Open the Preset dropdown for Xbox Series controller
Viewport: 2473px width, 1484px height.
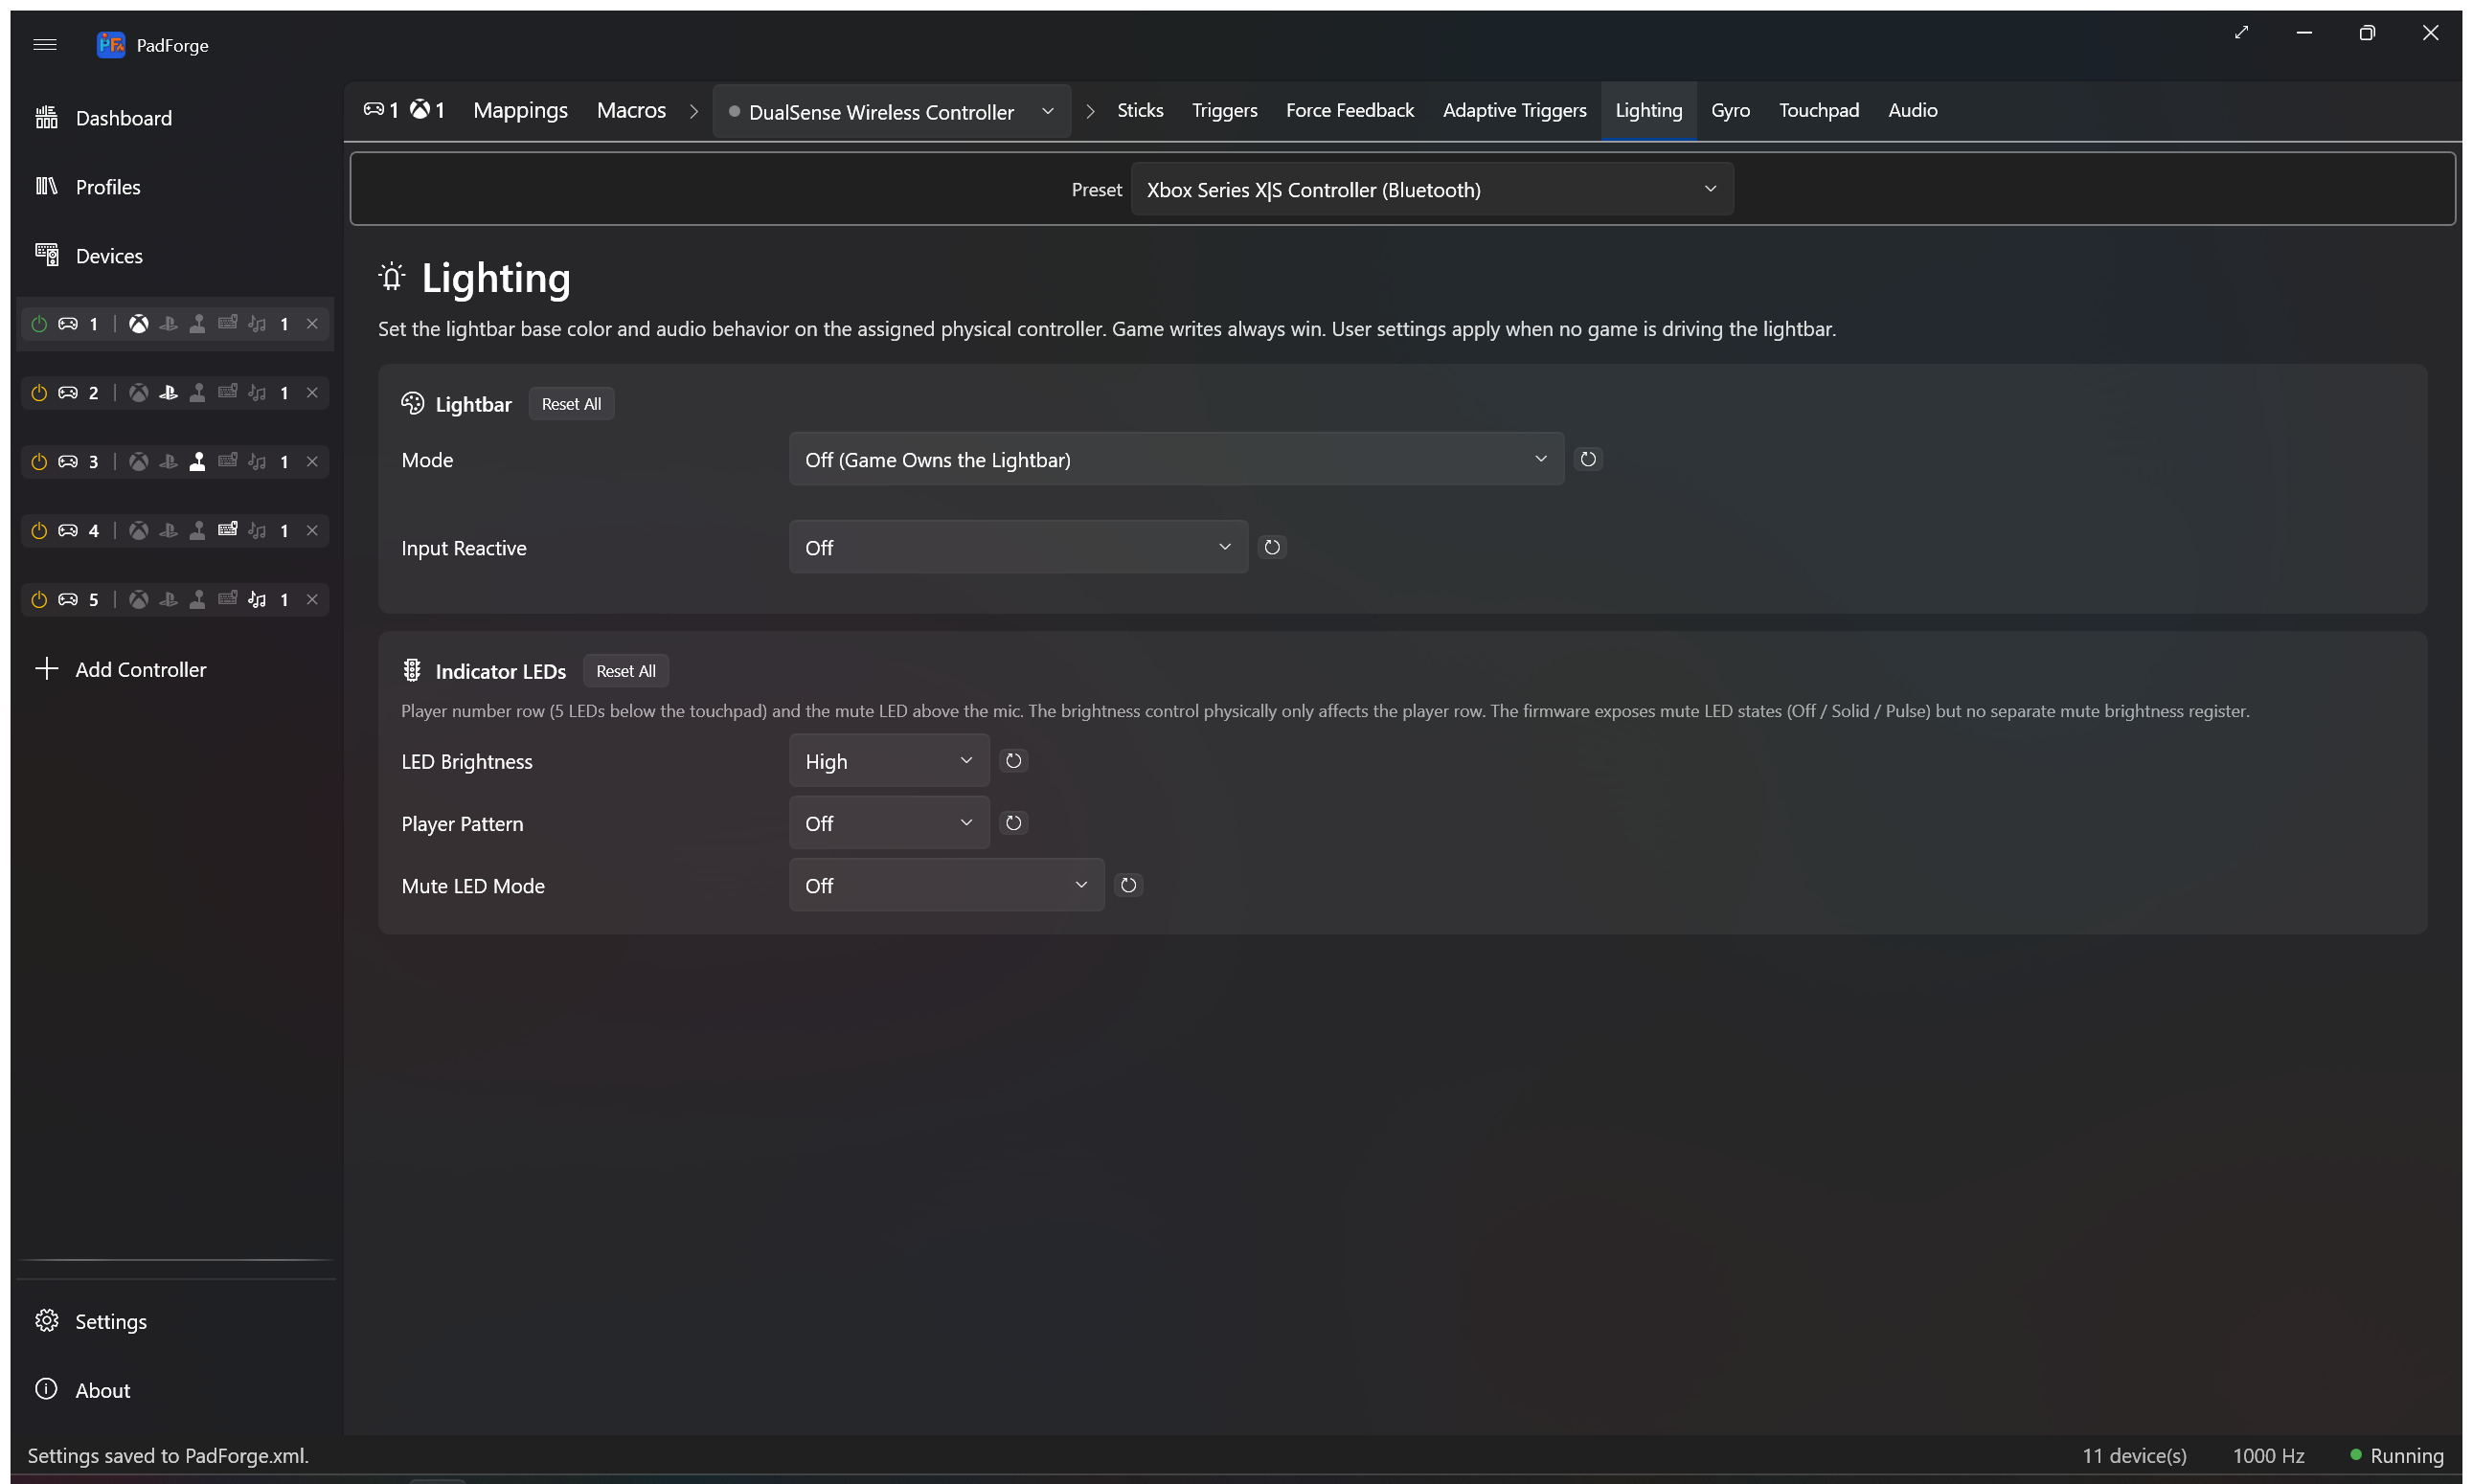[1432, 189]
